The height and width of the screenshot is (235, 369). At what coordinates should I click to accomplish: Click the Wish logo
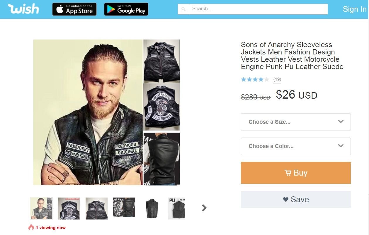coord(23,9)
